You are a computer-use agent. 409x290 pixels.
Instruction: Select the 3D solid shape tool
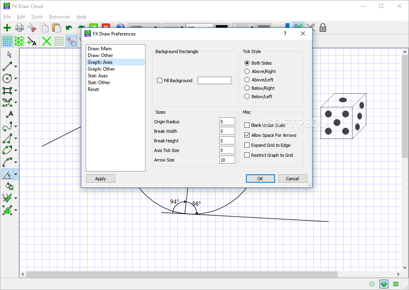7,210
